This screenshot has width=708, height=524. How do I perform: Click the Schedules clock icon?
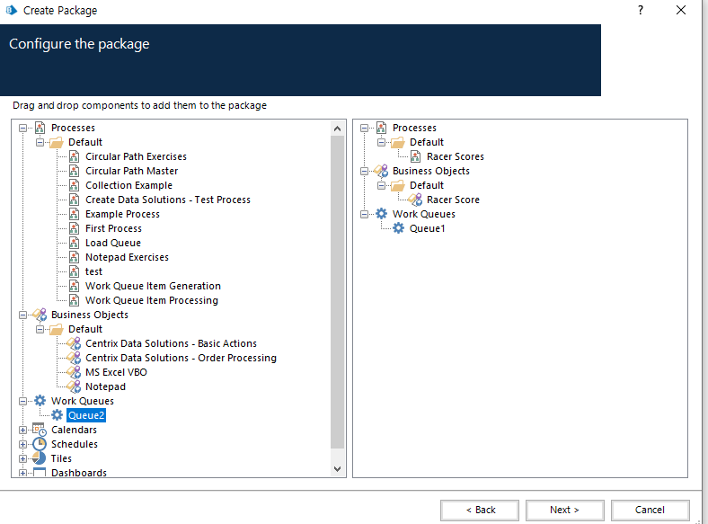[x=40, y=444]
